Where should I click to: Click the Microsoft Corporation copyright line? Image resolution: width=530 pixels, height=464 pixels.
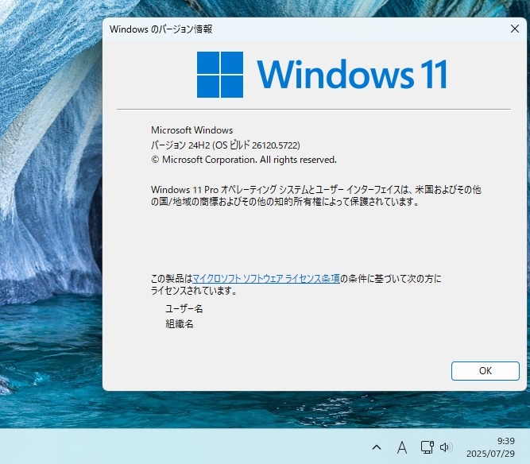(244, 160)
